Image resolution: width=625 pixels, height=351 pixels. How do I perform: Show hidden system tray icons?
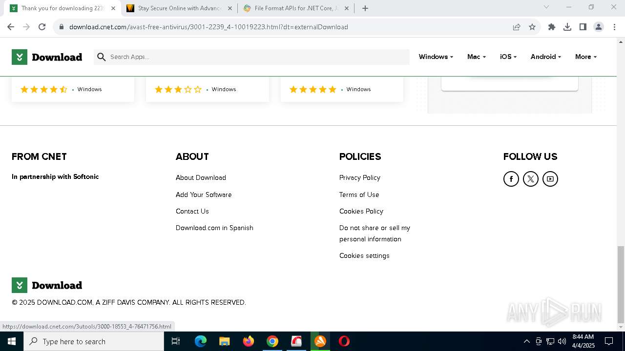[526, 341]
